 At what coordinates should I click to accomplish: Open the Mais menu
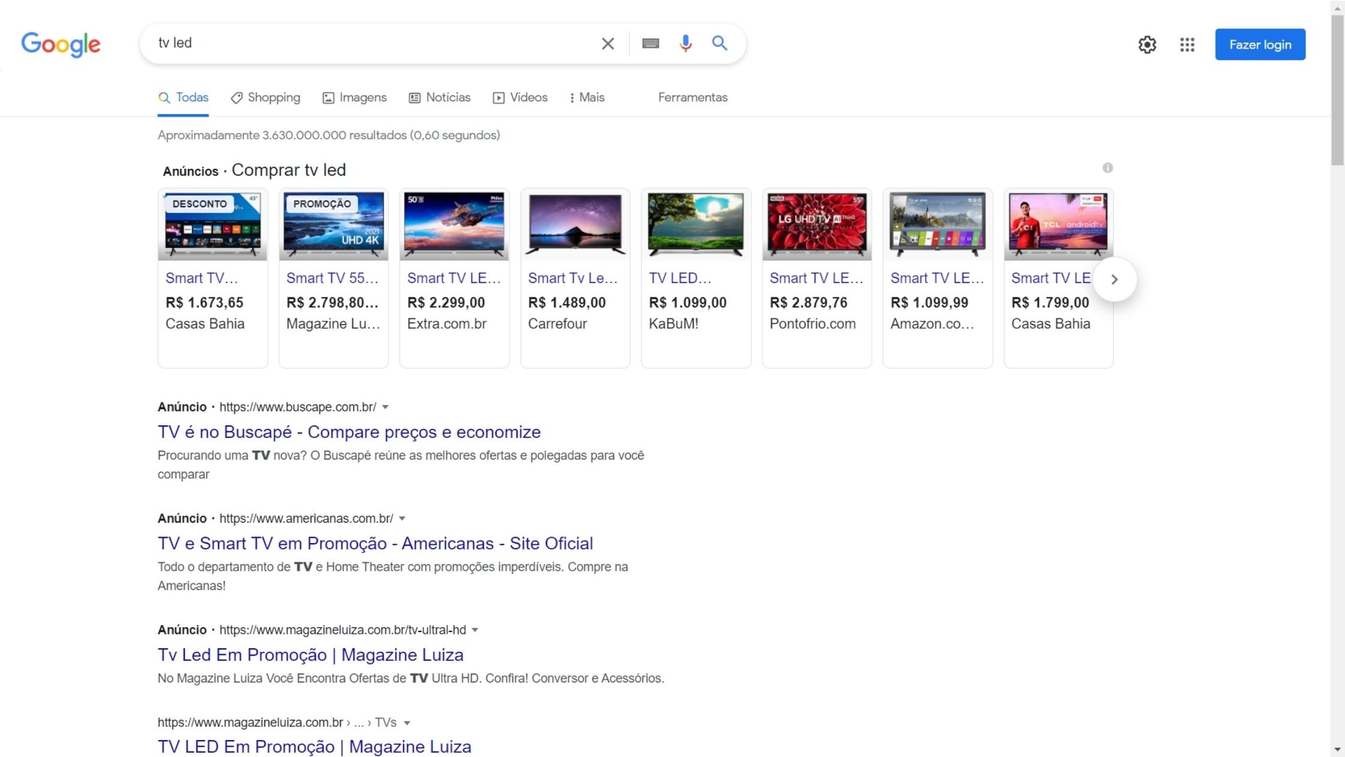tap(587, 97)
